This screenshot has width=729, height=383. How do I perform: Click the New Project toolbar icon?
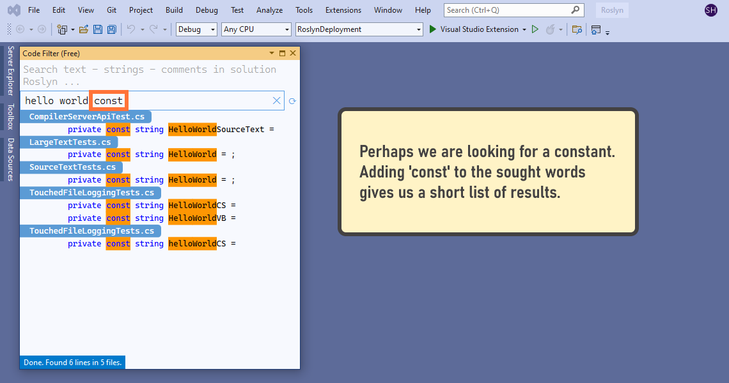(62, 29)
